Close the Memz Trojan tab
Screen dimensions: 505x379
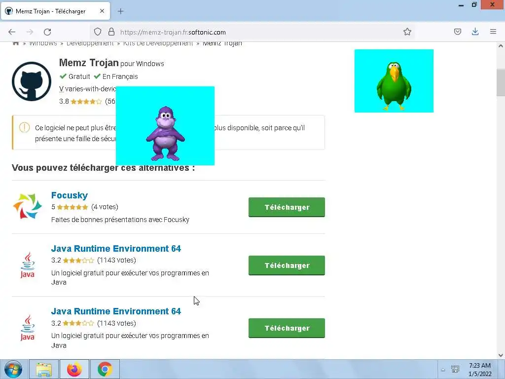click(102, 11)
